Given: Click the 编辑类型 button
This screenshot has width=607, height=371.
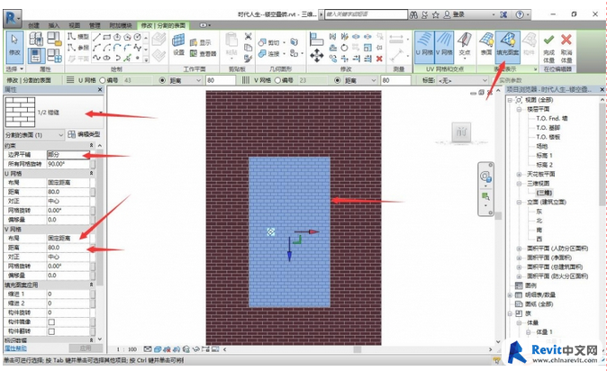Looking at the screenshot, I should (x=84, y=134).
